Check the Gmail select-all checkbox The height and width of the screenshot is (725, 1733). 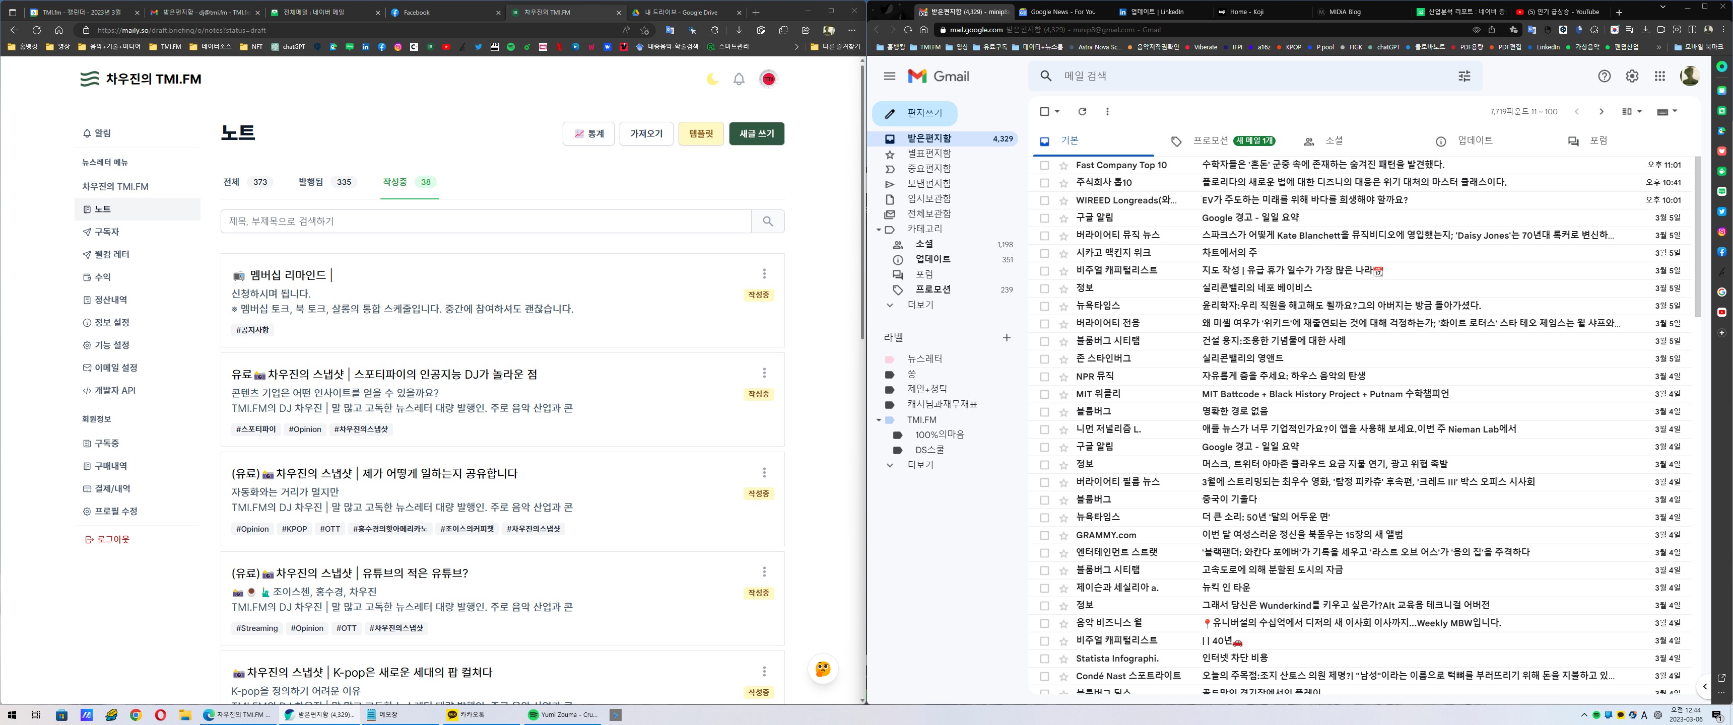[x=1044, y=112]
